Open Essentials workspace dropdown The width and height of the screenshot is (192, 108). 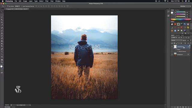[x=185, y=6]
